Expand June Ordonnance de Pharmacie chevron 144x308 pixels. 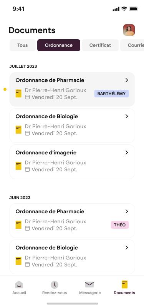127,211
